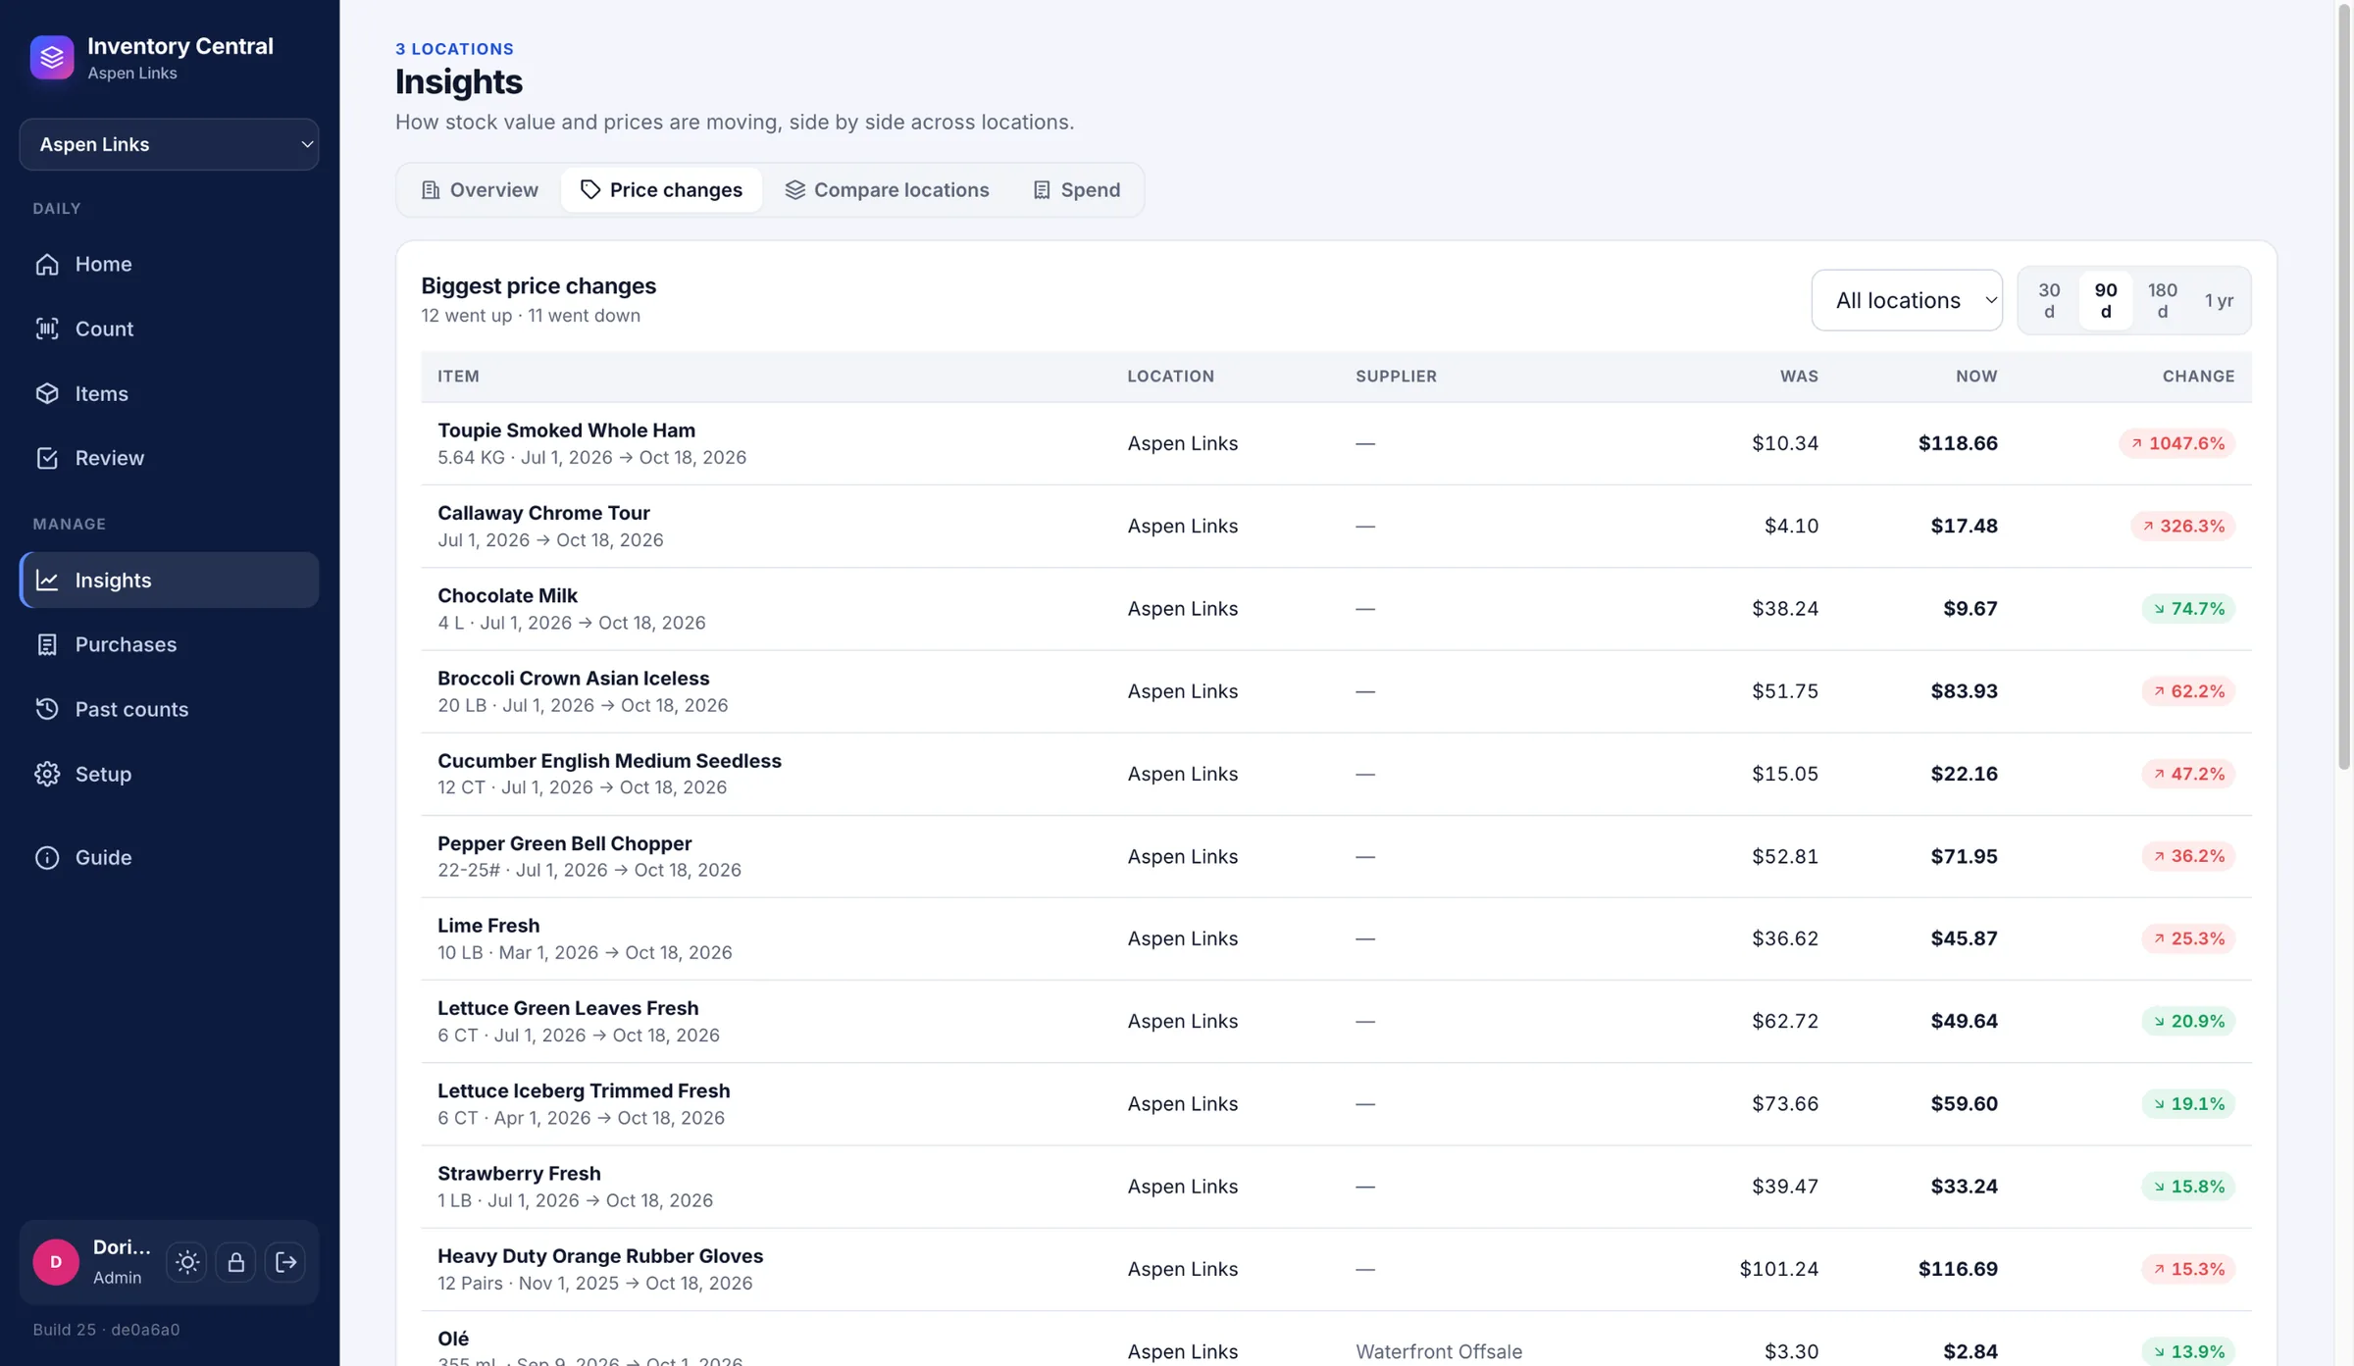Click the Inventory Central logo icon
The height and width of the screenshot is (1366, 2354).
[x=52, y=57]
